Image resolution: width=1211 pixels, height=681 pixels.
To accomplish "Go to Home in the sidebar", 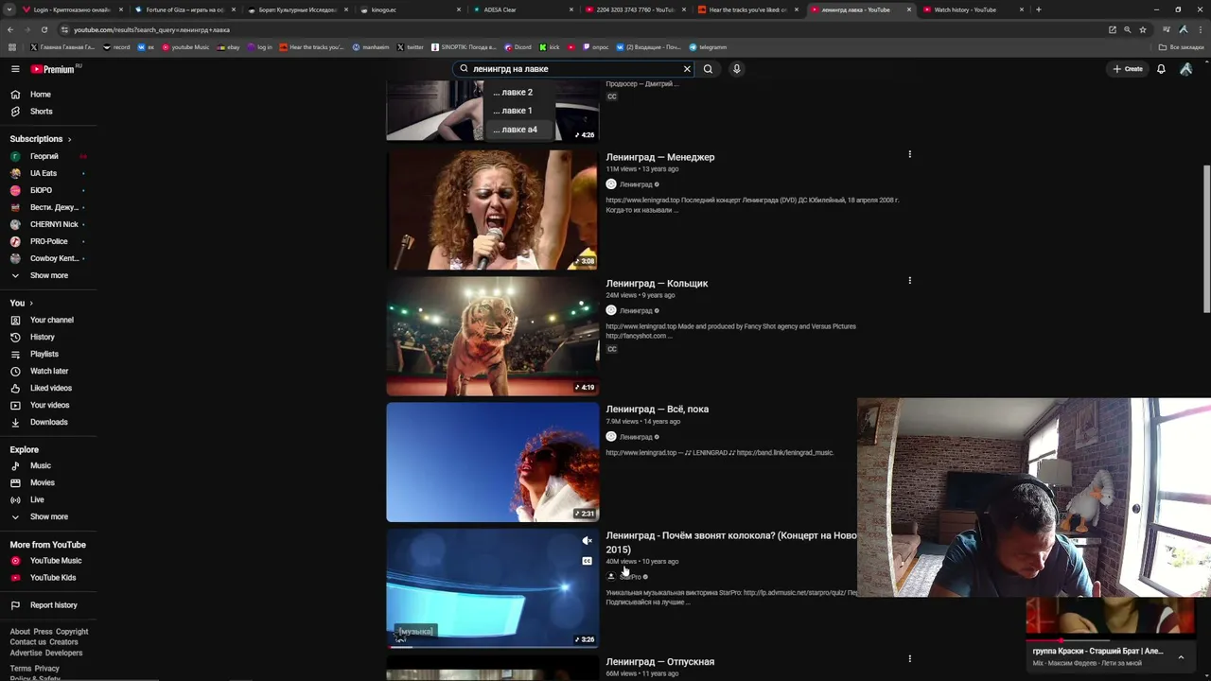I will 41,95.
